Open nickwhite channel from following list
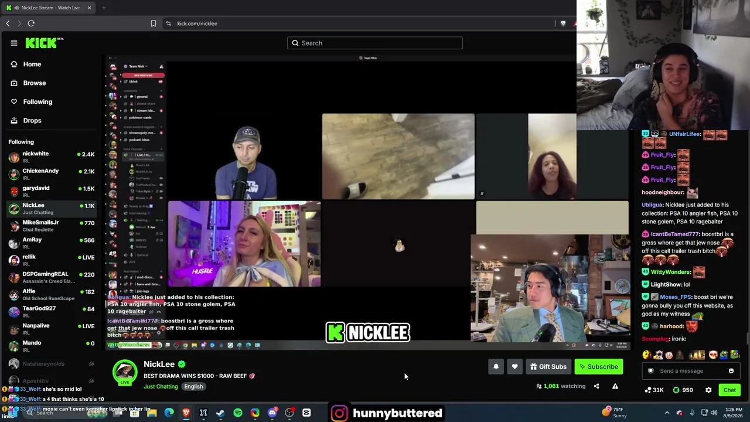 (52, 157)
